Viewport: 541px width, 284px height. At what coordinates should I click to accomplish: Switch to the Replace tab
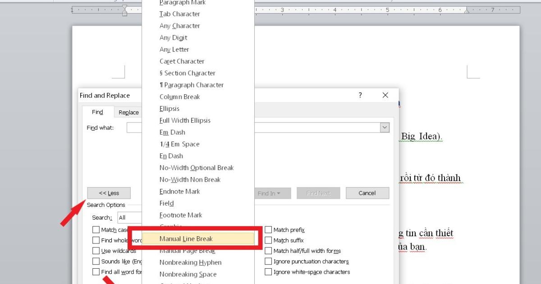pos(128,112)
